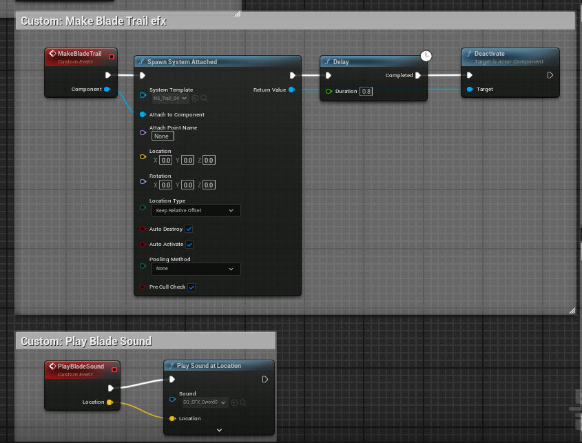Click the System Template input pin
This screenshot has width=582, height=443.
(x=143, y=95)
